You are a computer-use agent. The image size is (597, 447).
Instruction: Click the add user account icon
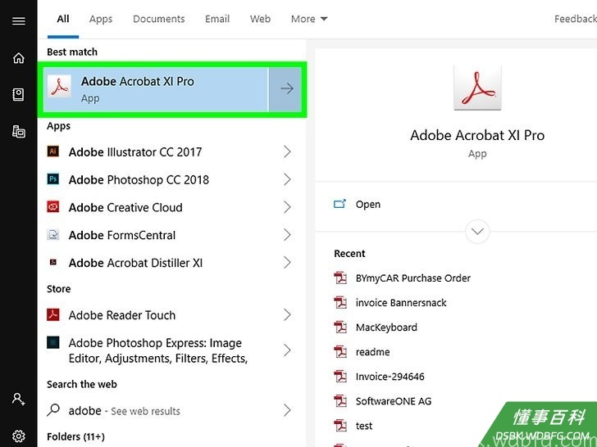tap(18, 400)
